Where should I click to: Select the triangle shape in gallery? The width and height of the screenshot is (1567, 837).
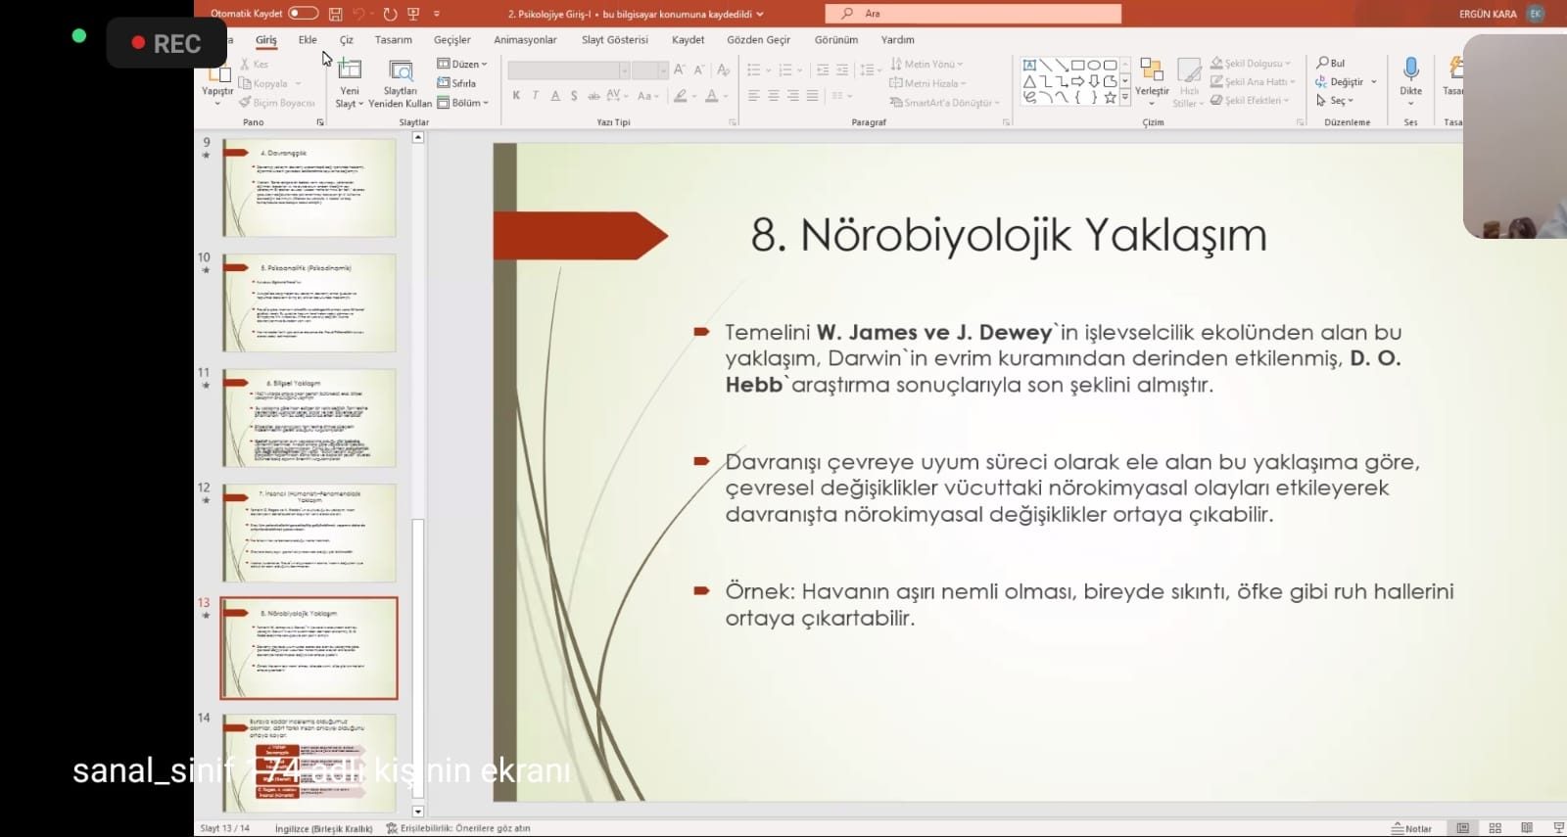point(1029,81)
